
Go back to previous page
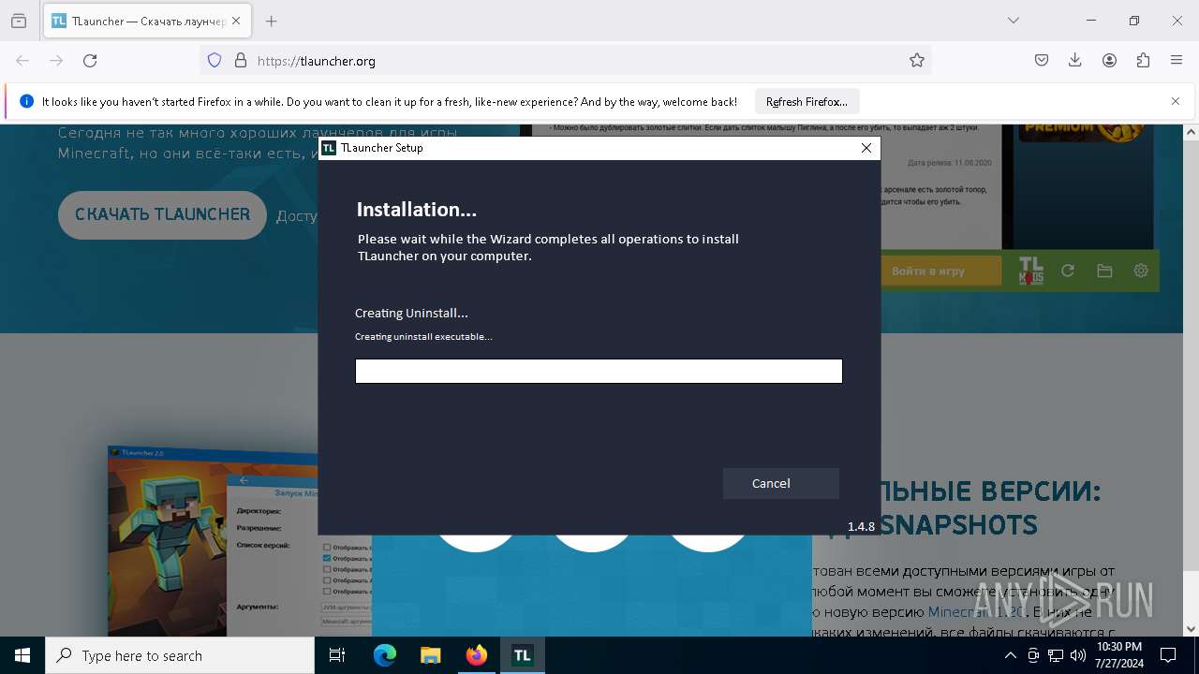pyautogui.click(x=22, y=61)
